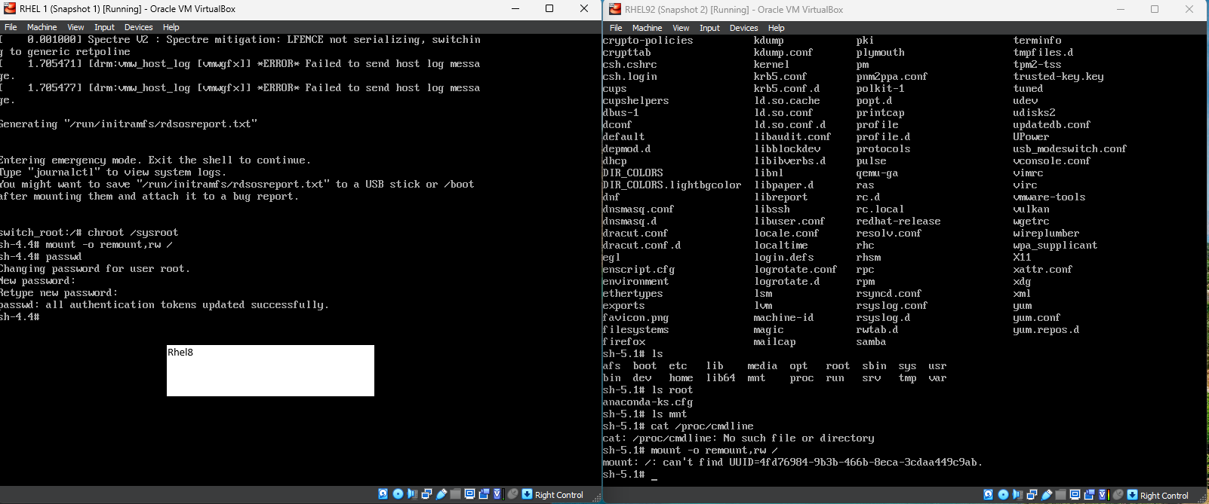Screen dimensions: 1209x504
Task: Open View menu in RHEL 1 window
Action: (x=75, y=27)
